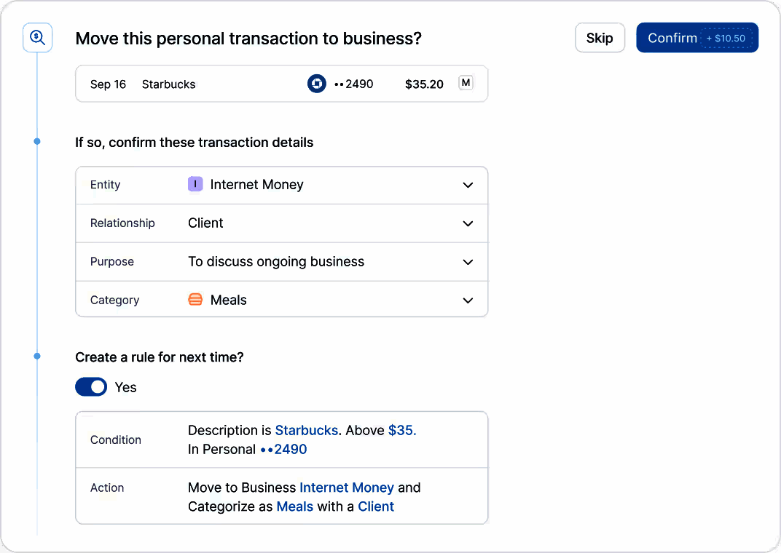Click the Internet Money entity avatar icon
The image size is (781, 553).
click(x=195, y=184)
